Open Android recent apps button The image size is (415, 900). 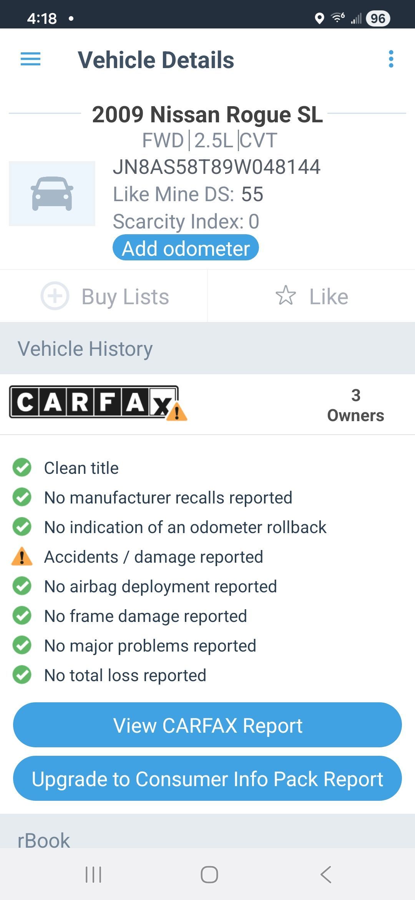click(93, 875)
